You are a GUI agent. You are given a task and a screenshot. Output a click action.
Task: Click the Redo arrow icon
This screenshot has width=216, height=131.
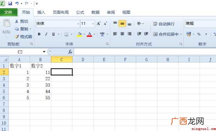[x=27, y=3]
